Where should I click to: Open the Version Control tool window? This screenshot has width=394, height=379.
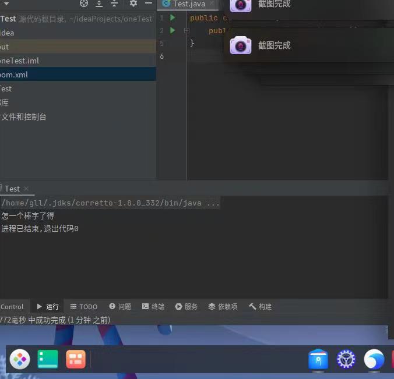12,307
